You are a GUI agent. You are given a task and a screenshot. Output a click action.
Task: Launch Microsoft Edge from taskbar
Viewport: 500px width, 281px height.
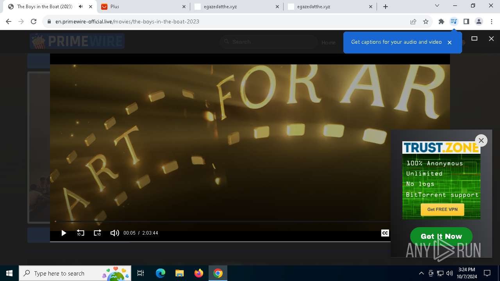[x=161, y=273]
